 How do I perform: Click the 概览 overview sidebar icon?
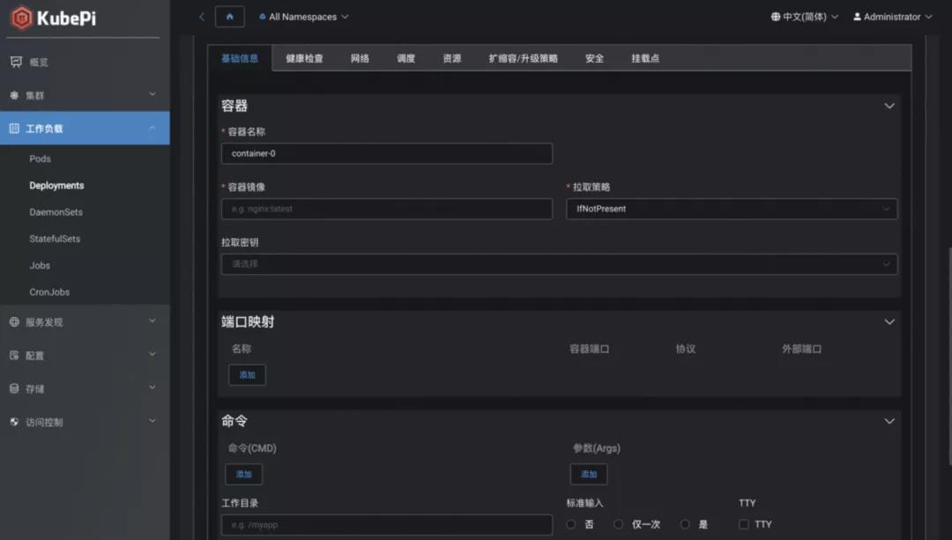tap(16, 62)
